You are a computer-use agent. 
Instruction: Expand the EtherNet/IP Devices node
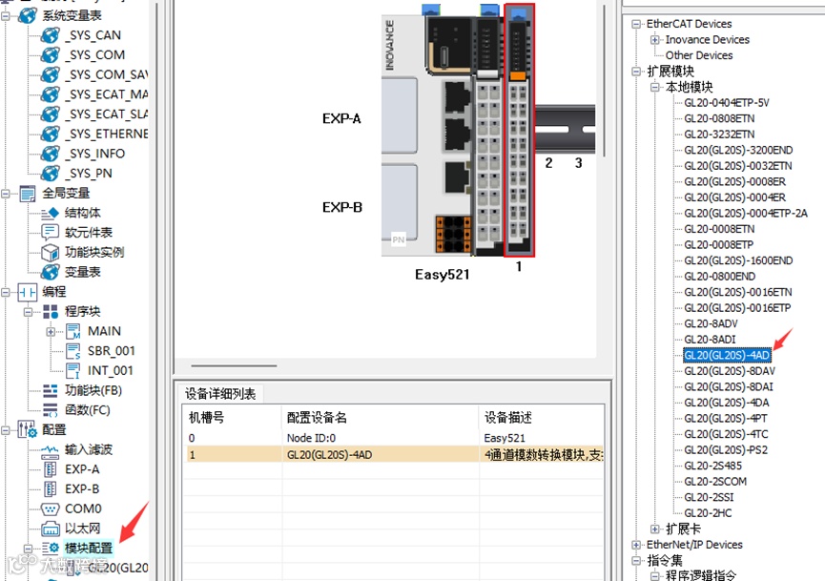pos(636,545)
